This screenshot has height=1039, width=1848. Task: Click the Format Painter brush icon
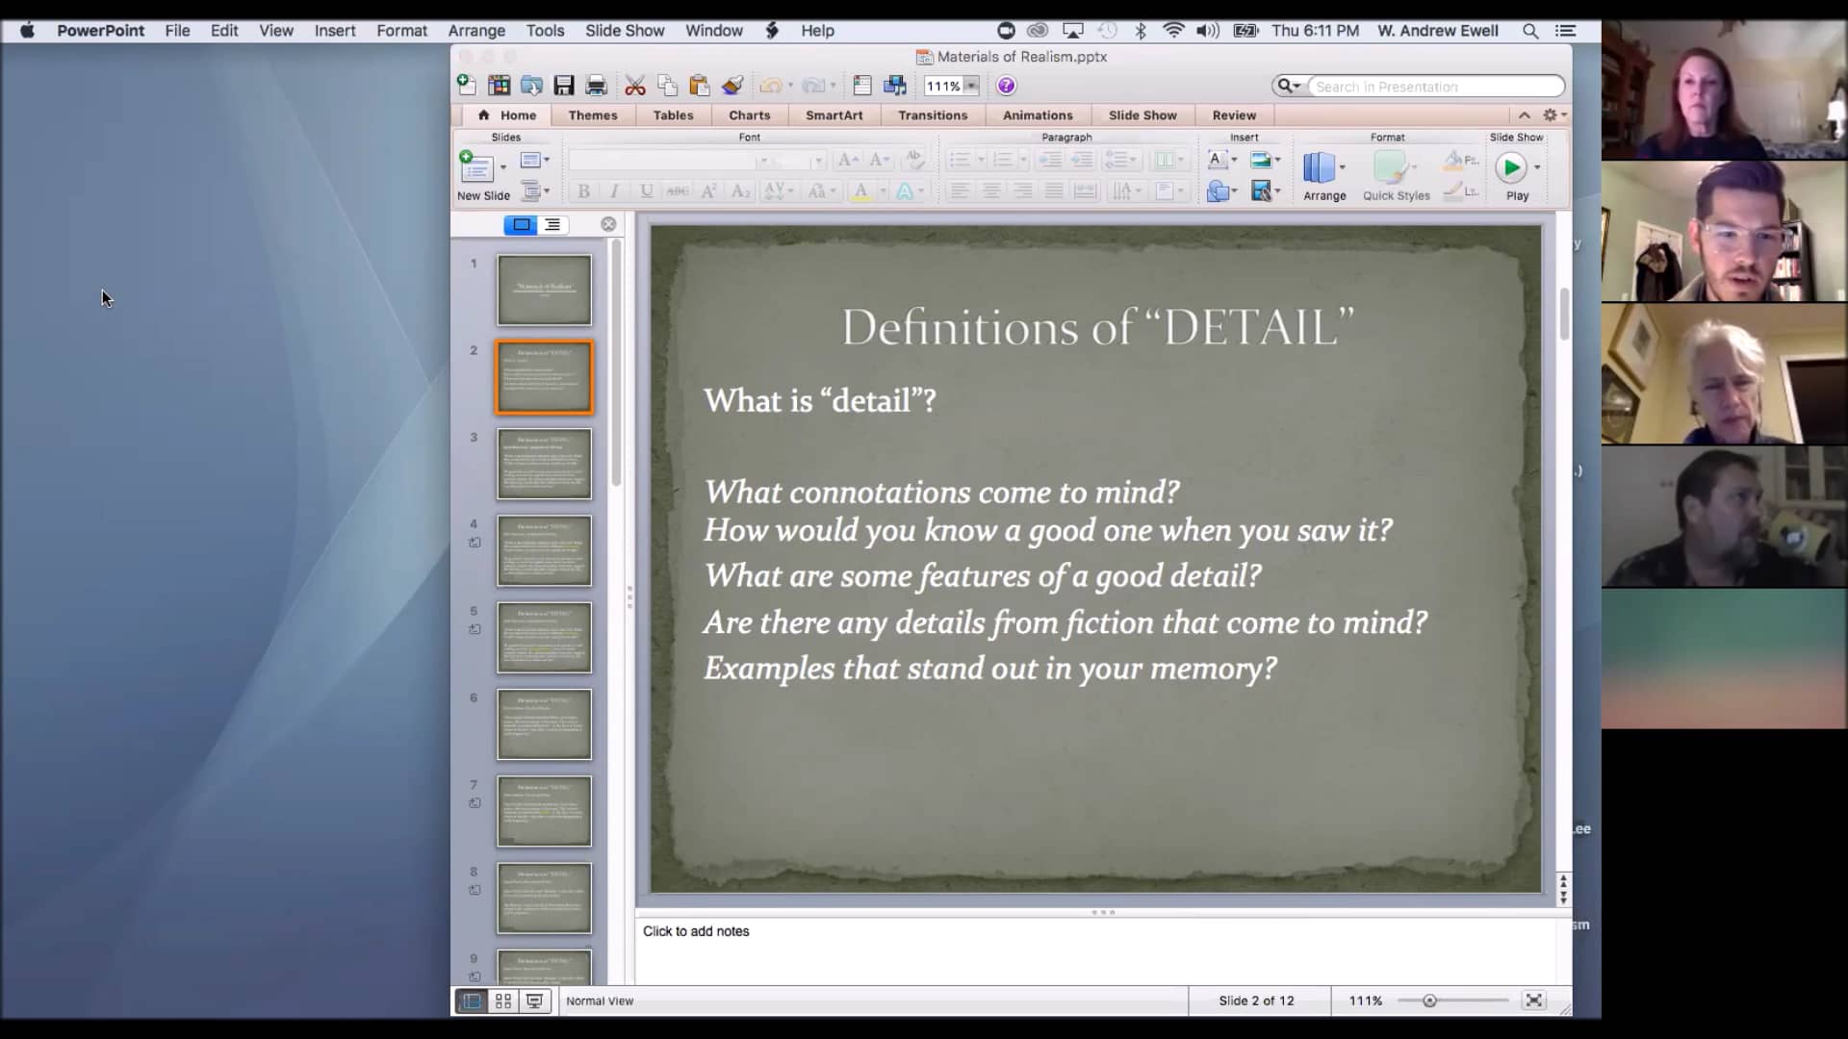[732, 85]
